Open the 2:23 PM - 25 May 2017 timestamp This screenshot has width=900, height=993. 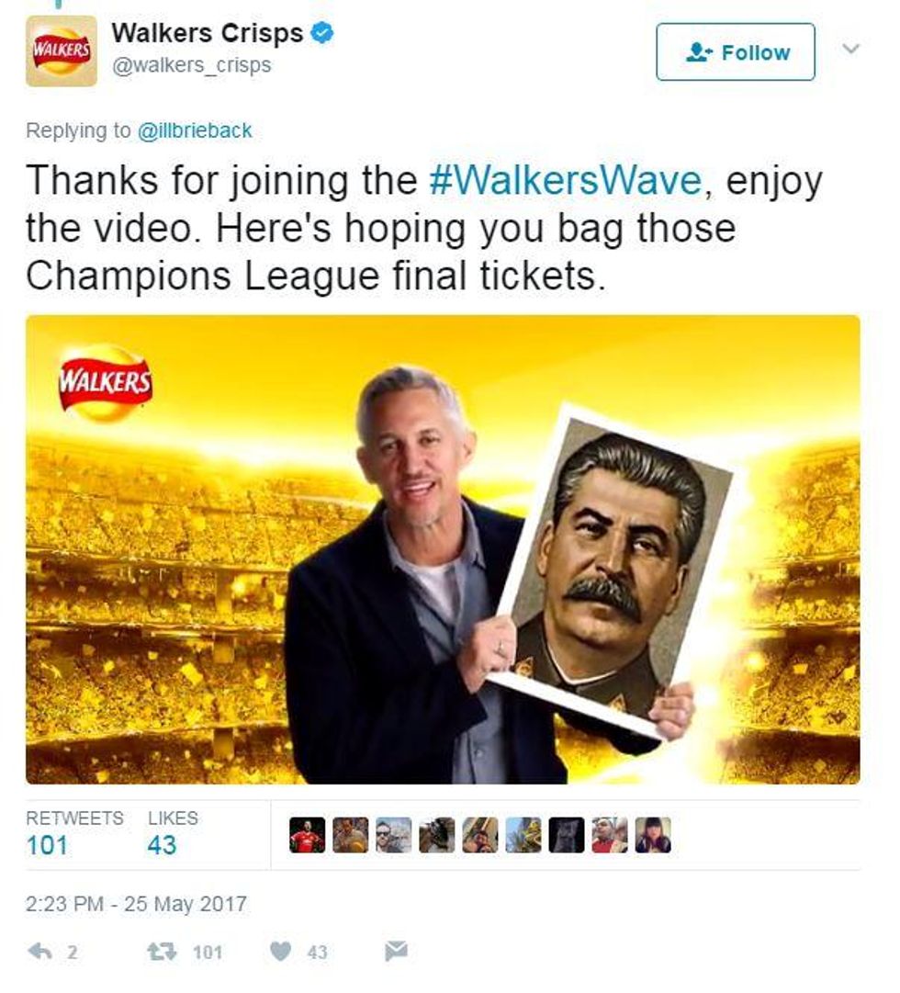136,904
